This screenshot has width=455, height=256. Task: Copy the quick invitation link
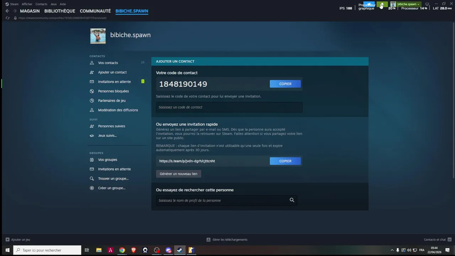pyautogui.click(x=285, y=161)
